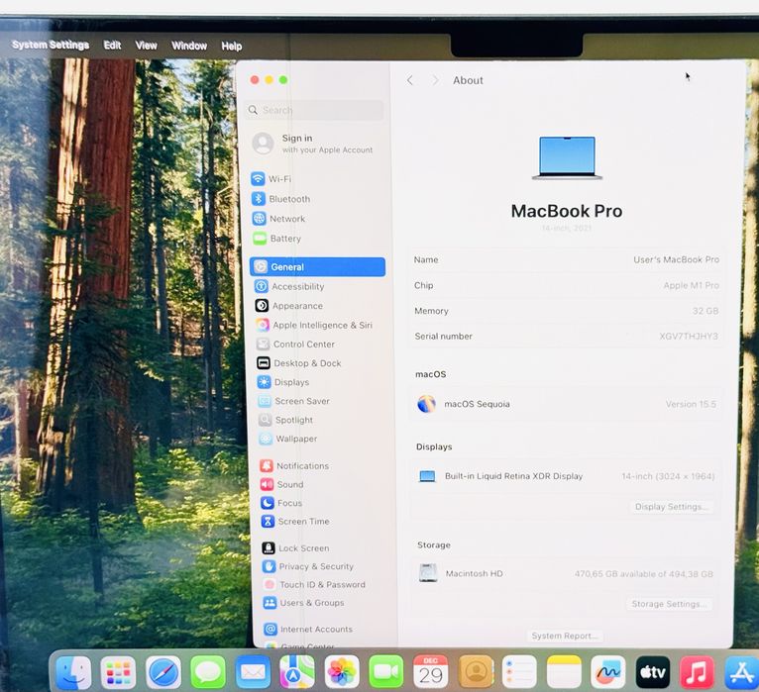The image size is (759, 692).
Task: Open Bluetooth settings in sidebar
Action: pos(280,199)
